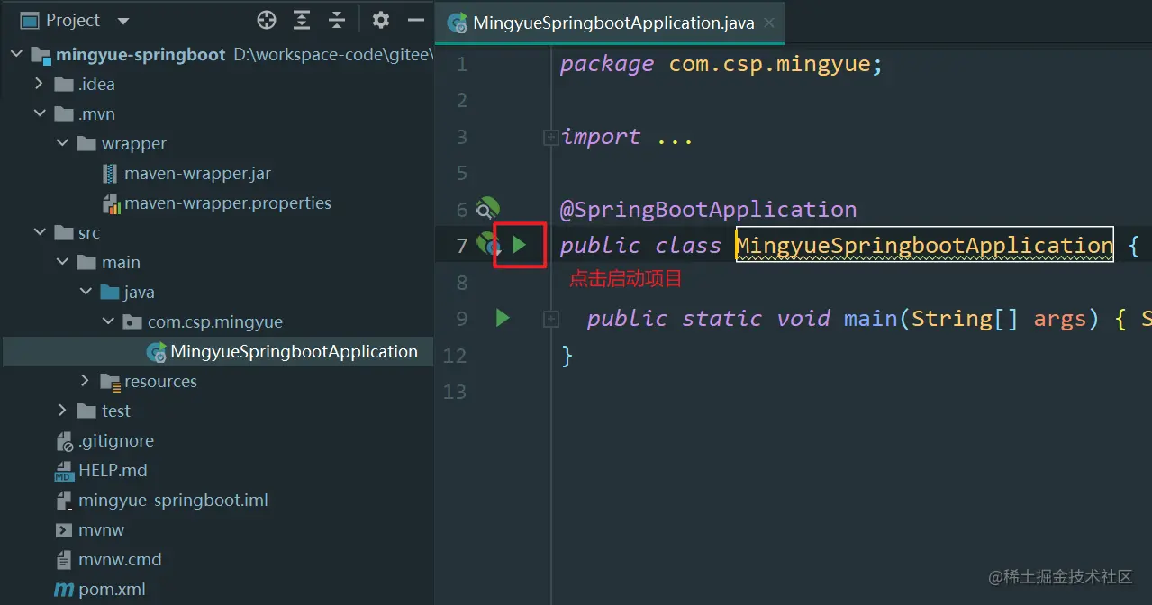The width and height of the screenshot is (1152, 605).
Task: Expand the resources folder
Action: [86, 381]
